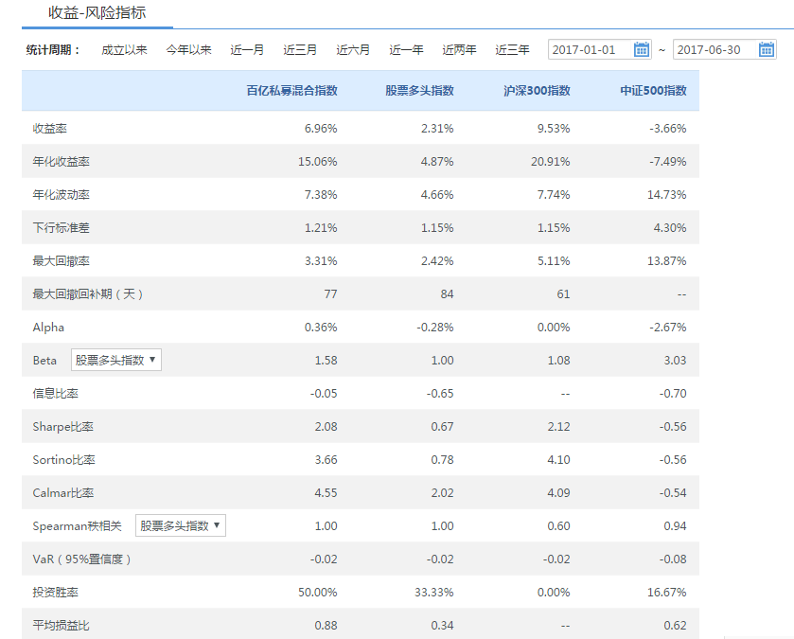Click the 信息比率 row label
This screenshot has width=794, height=639.
pyautogui.click(x=55, y=394)
